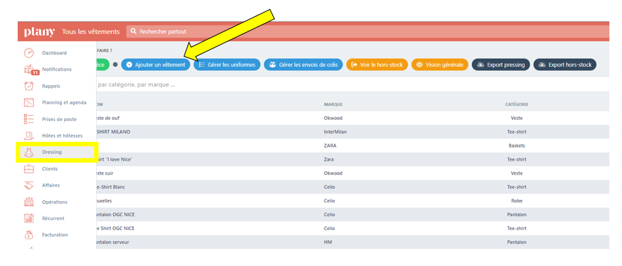
Task: Show the Vision générale view
Action: [440, 64]
